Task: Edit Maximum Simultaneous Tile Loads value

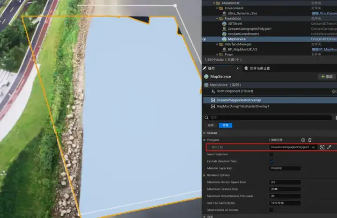Action: pyautogui.click(x=285, y=196)
